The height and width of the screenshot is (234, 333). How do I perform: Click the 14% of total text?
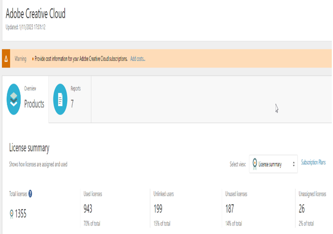(x=233, y=223)
